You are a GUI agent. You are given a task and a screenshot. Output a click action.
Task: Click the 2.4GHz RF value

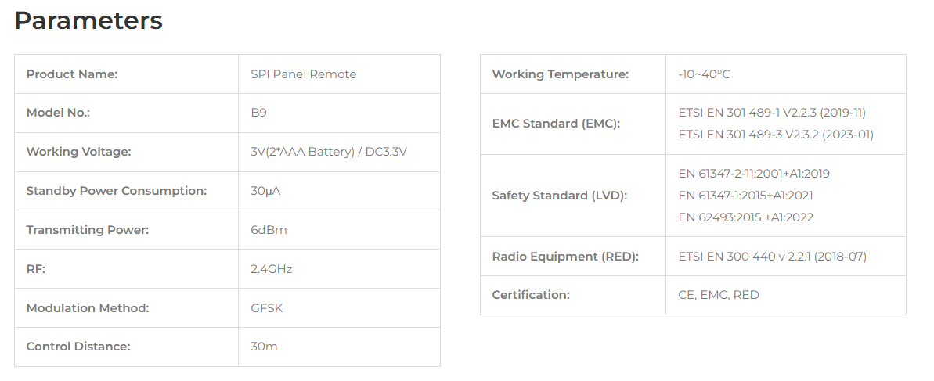pos(271,269)
